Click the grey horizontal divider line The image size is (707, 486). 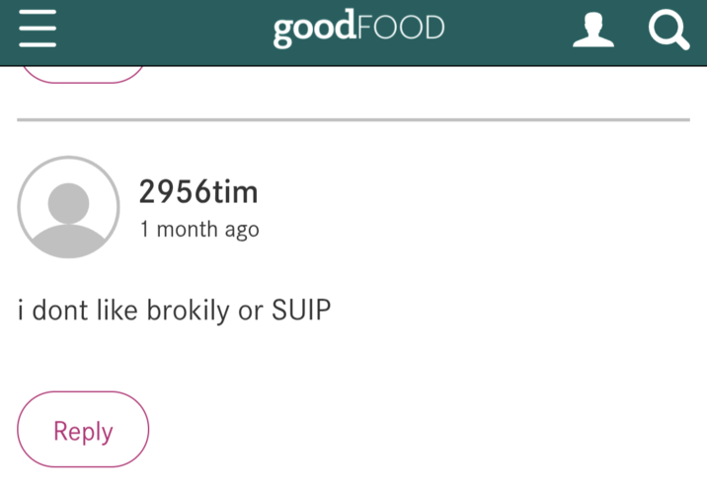(x=353, y=120)
